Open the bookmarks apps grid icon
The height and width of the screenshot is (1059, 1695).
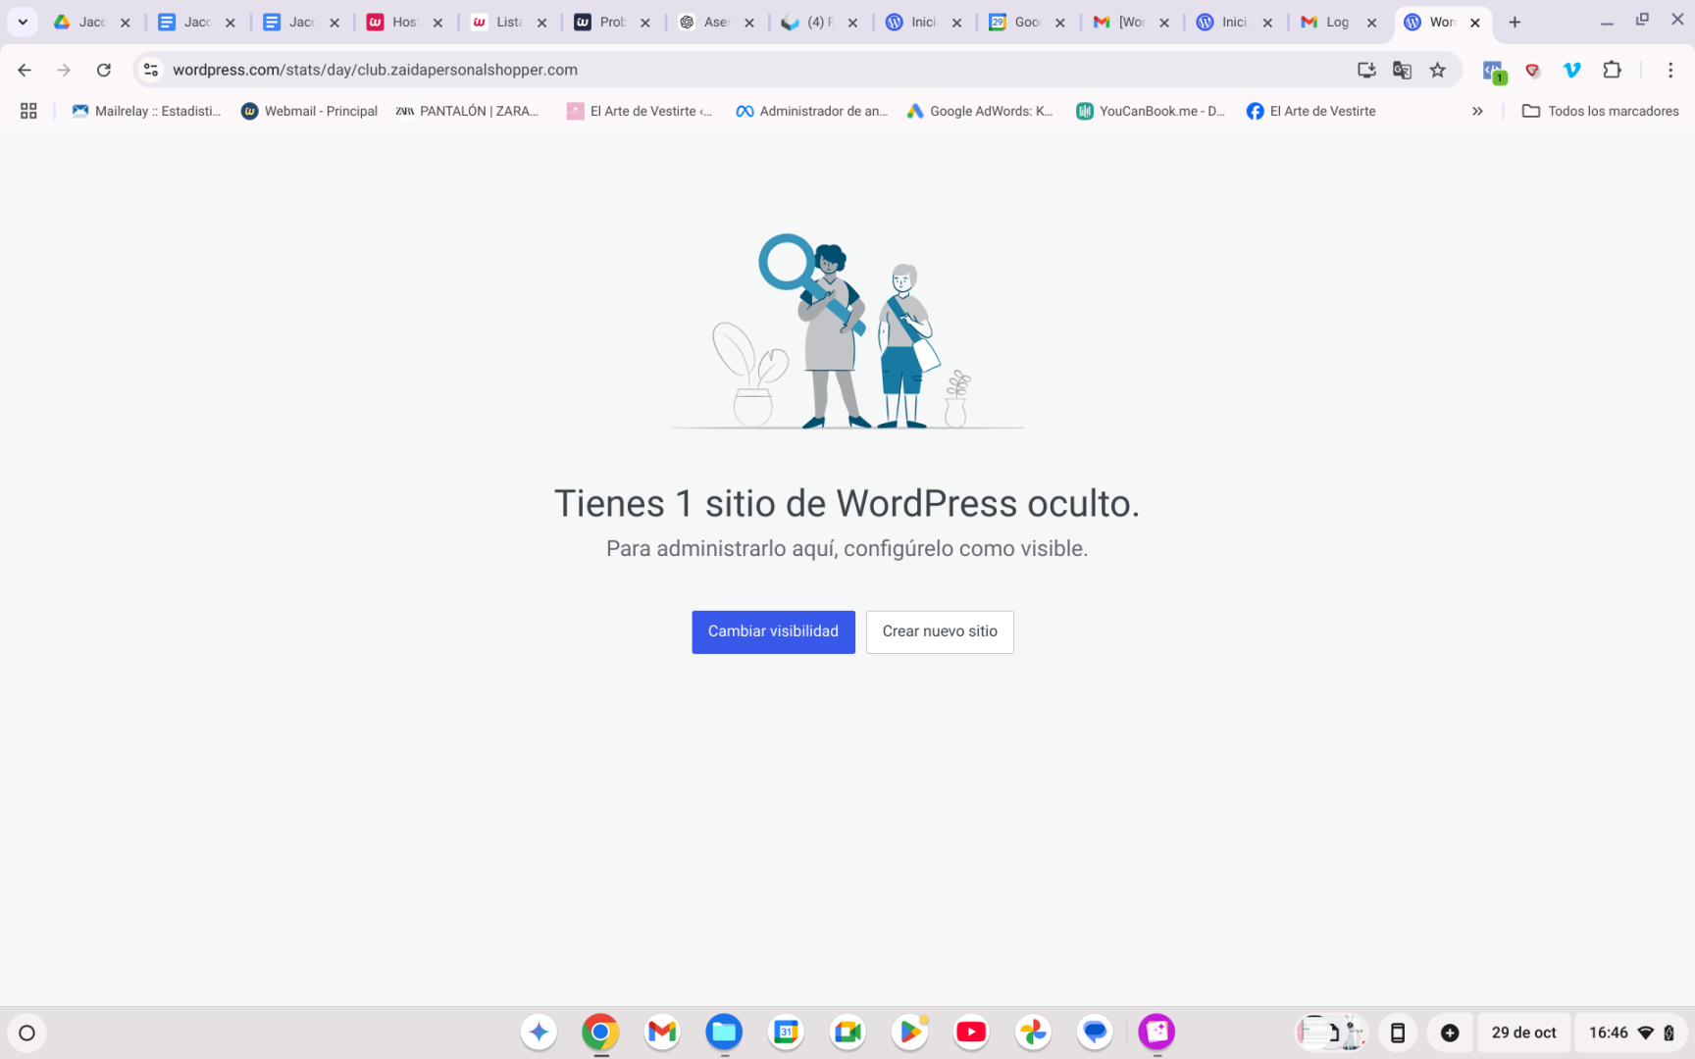28,111
